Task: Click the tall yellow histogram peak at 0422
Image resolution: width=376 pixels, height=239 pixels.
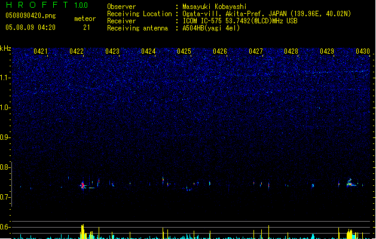Action: pos(82,231)
